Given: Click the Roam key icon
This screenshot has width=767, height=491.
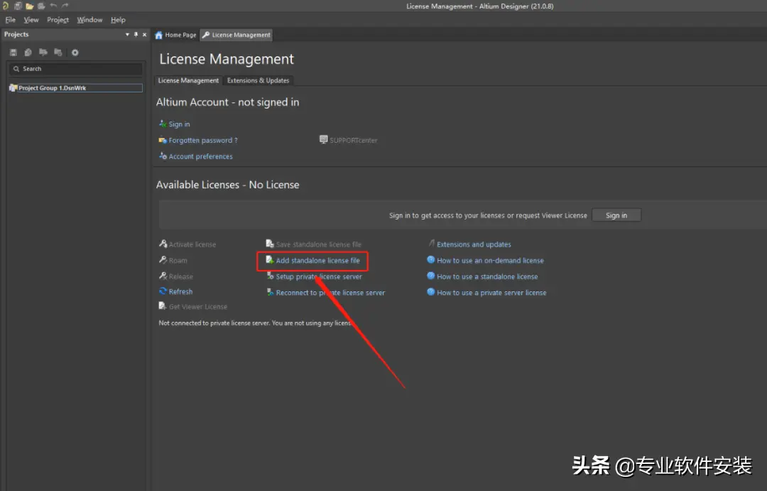Looking at the screenshot, I should click(x=163, y=260).
